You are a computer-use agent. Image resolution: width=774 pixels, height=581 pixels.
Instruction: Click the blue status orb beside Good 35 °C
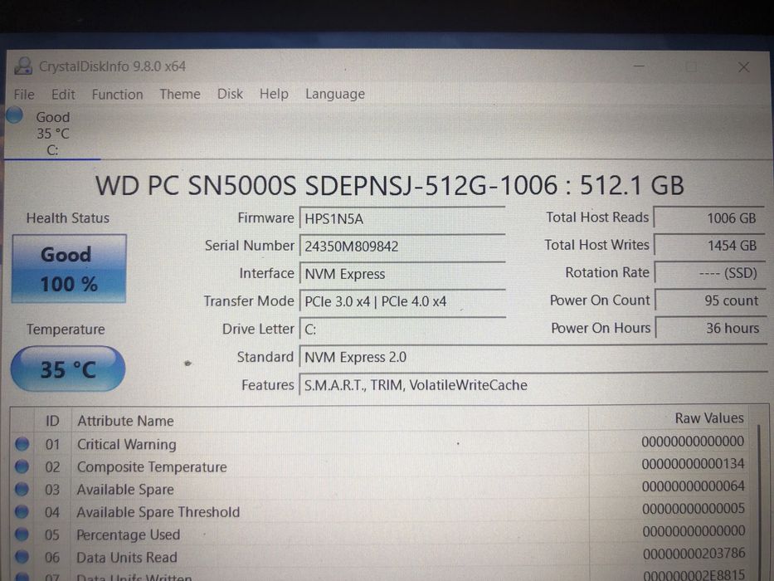coord(14,115)
